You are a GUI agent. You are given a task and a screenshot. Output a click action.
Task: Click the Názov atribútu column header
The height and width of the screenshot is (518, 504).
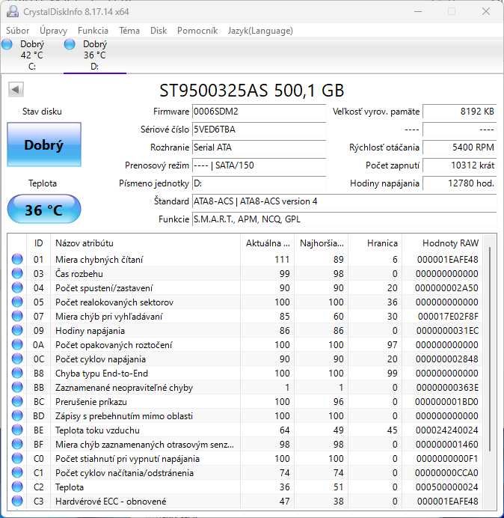(x=145, y=243)
